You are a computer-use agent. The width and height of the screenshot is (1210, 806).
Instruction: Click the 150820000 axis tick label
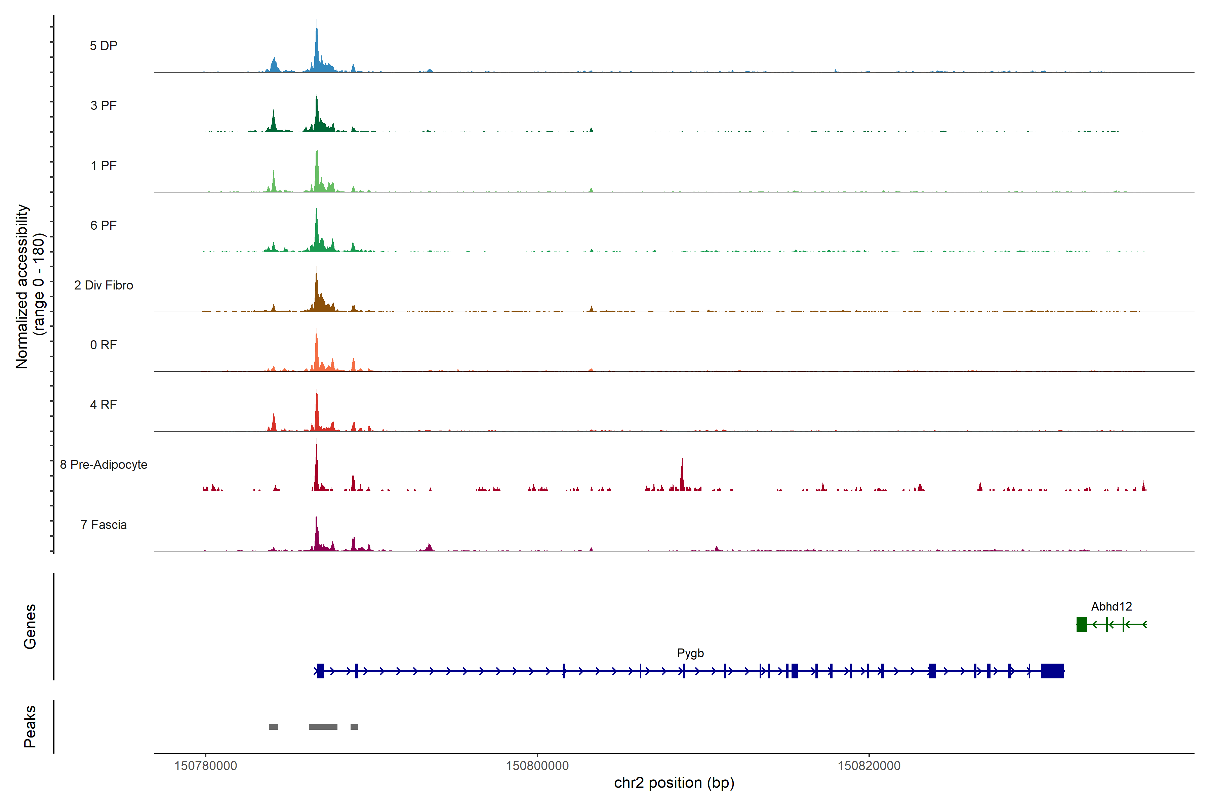click(x=869, y=766)
